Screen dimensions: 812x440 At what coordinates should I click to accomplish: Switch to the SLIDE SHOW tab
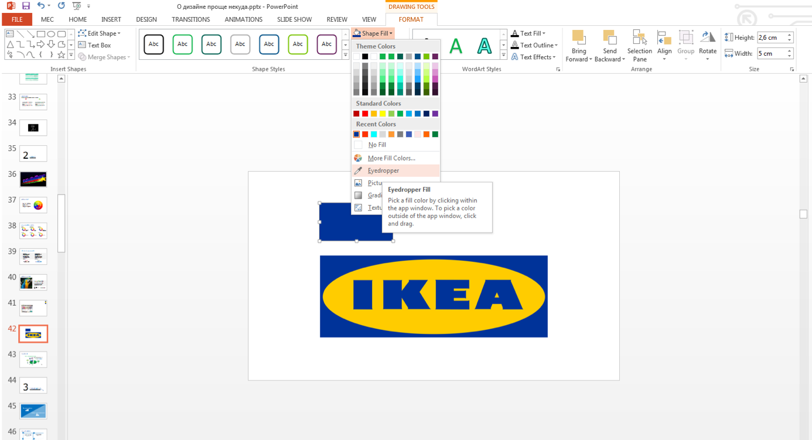pos(294,19)
